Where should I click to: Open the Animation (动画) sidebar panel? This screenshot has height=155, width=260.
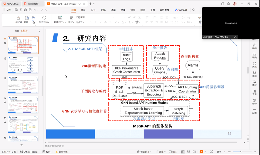(254, 46)
